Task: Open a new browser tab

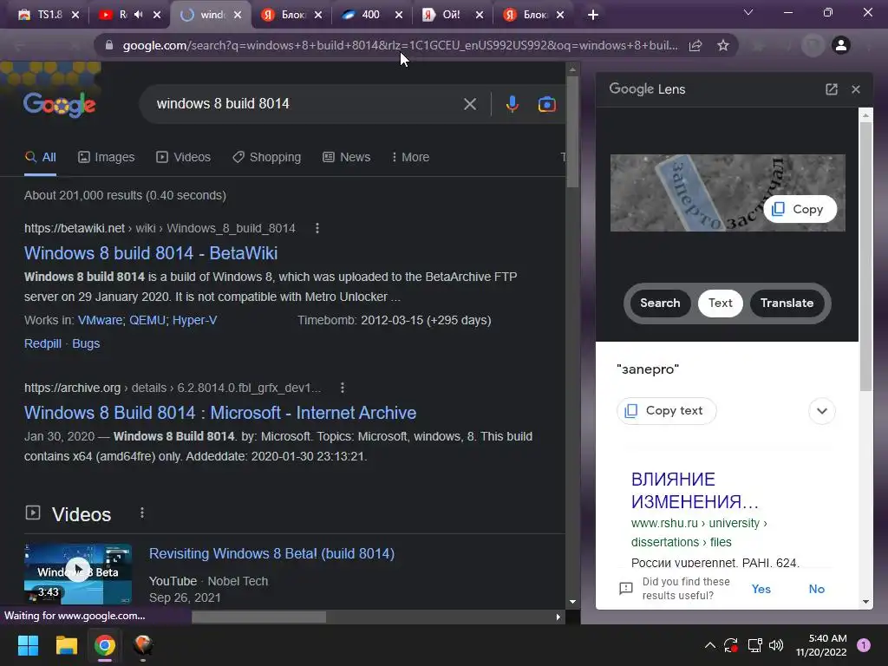Action: pyautogui.click(x=593, y=16)
